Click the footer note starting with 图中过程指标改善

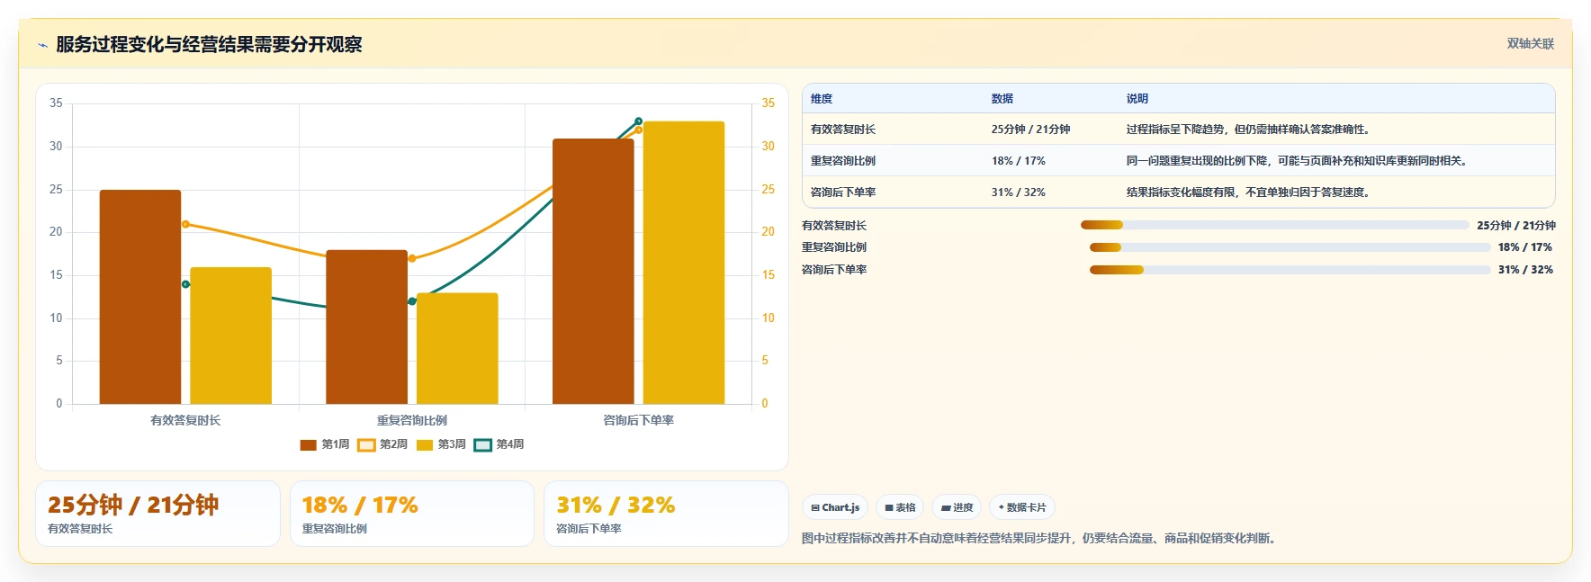coord(1040,539)
